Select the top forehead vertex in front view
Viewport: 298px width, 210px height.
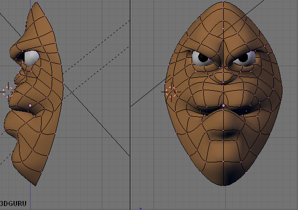pyautogui.click(x=224, y=2)
